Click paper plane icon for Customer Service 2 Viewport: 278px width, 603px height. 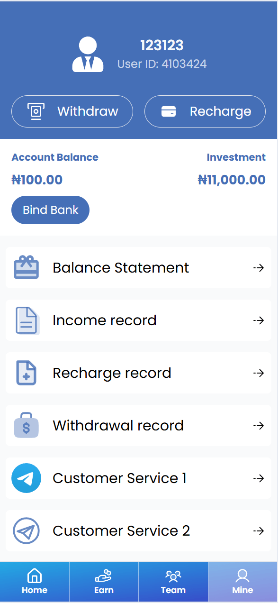[26, 530]
